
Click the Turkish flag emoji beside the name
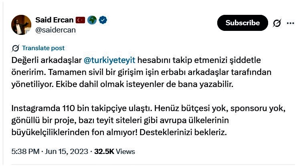81,20
